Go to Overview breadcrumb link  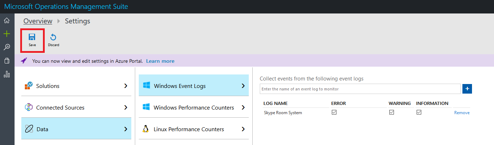click(x=38, y=21)
